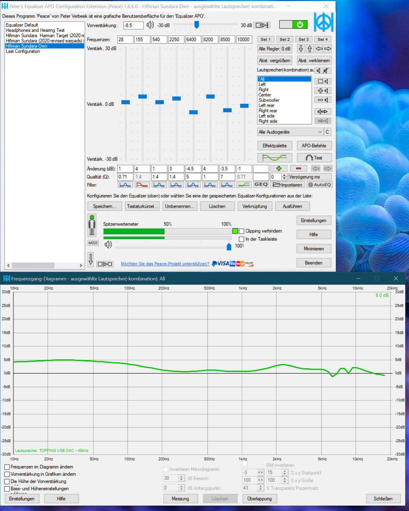Shift all sliders up with the up arrow

[x=310, y=49]
